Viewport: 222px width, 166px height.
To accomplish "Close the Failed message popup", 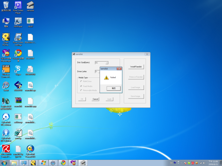I will coord(119,68).
